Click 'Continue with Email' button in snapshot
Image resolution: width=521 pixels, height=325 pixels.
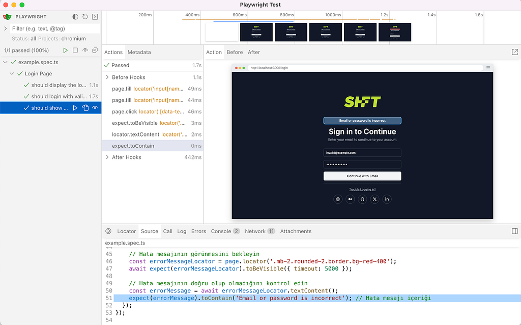pyautogui.click(x=362, y=176)
